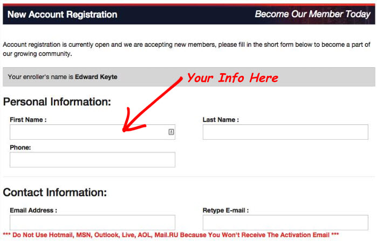
Task: Click into the Last Name text box
Action: click(x=285, y=132)
